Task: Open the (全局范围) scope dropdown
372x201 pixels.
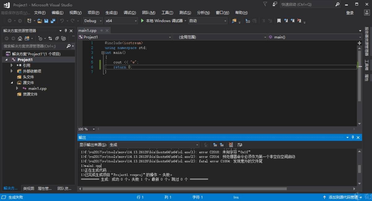Action: point(220,37)
